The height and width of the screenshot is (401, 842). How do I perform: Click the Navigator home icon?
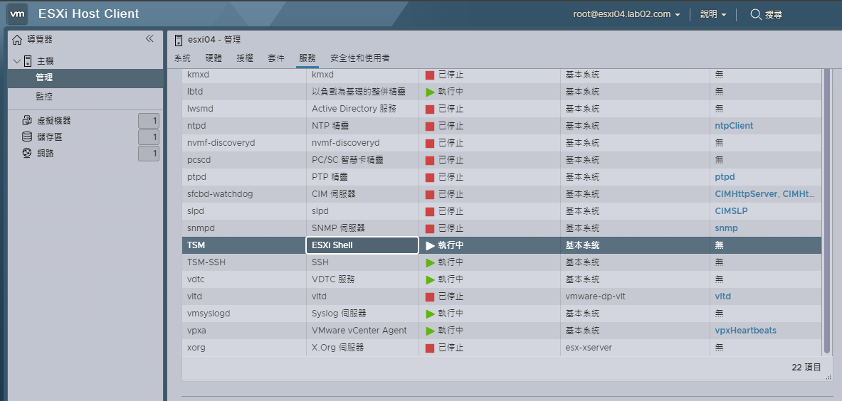pos(17,40)
